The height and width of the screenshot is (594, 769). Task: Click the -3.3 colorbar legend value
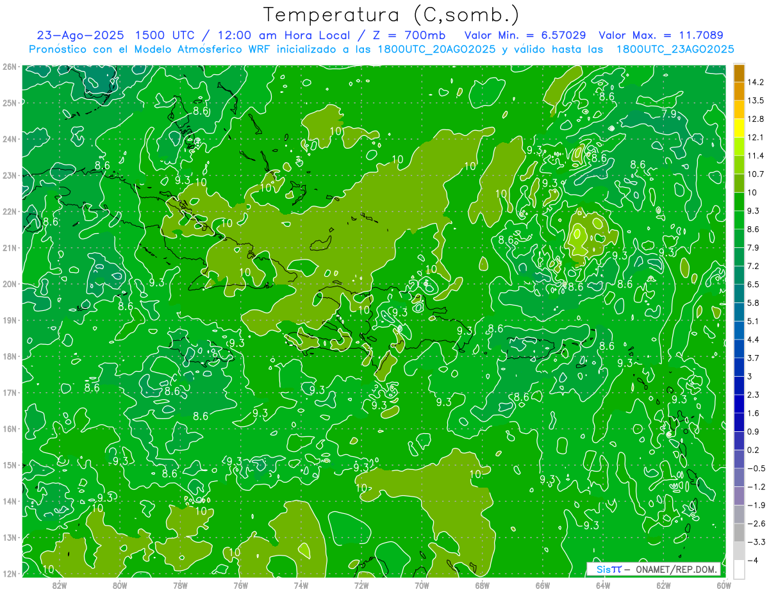click(x=756, y=542)
